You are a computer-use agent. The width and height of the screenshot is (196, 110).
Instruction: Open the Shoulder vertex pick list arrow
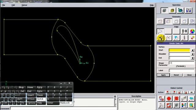193,54
